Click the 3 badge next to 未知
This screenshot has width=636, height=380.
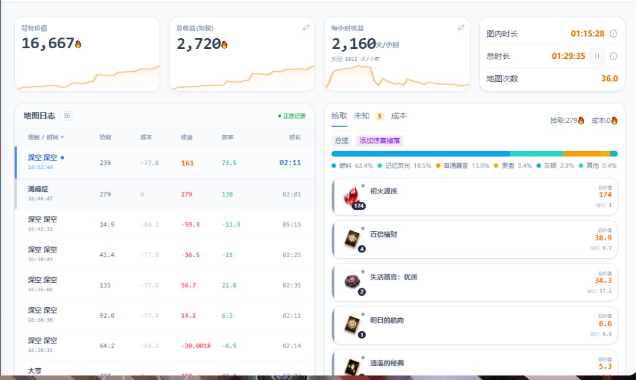point(379,116)
